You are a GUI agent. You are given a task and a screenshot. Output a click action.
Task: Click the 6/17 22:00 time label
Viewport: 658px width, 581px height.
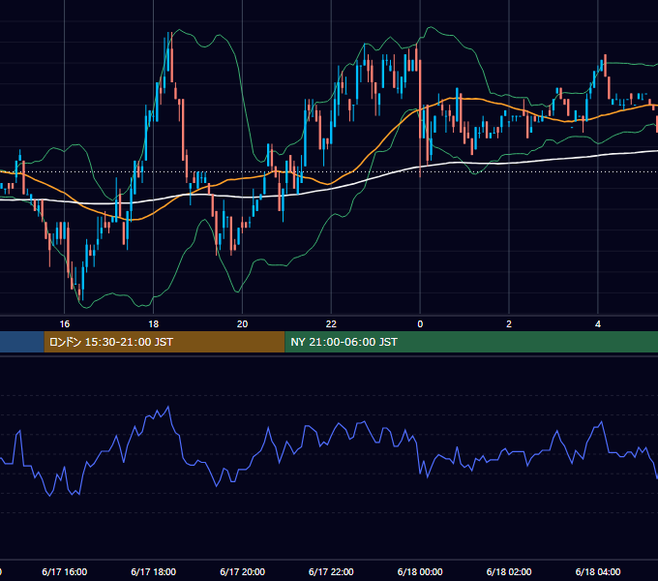point(331,571)
